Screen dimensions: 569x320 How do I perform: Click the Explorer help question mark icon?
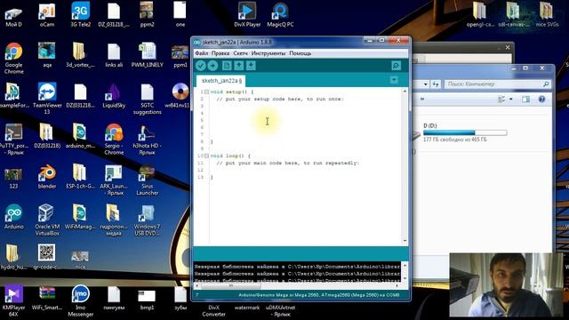pyautogui.click(x=541, y=99)
